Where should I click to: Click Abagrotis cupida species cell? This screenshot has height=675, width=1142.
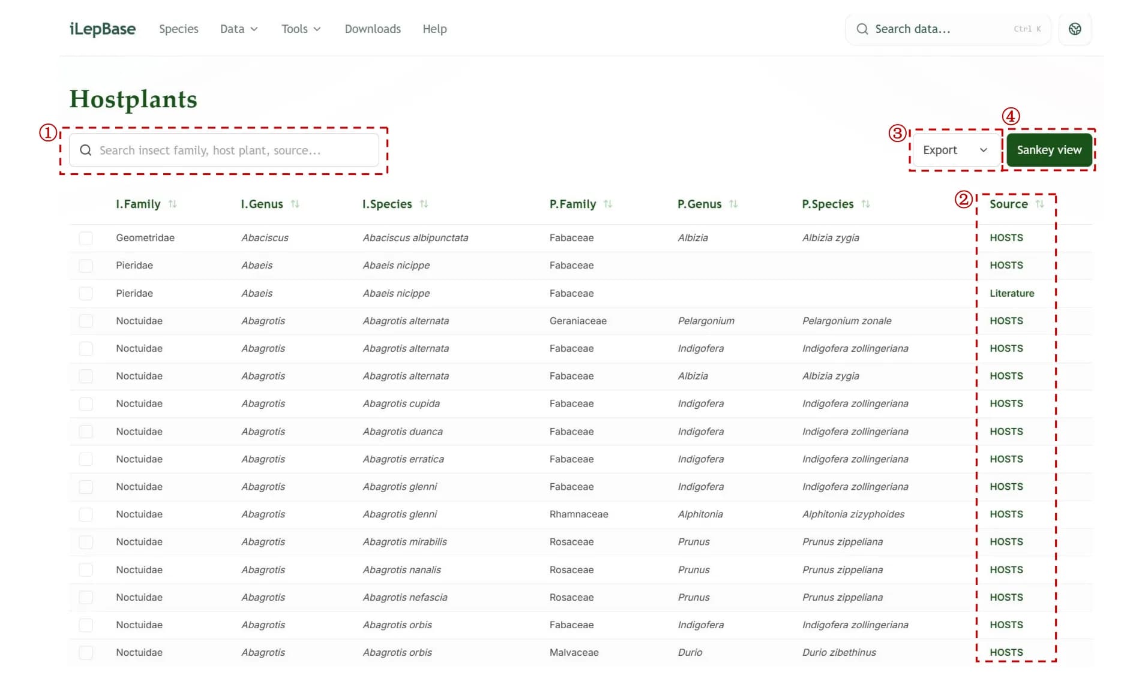pos(401,403)
